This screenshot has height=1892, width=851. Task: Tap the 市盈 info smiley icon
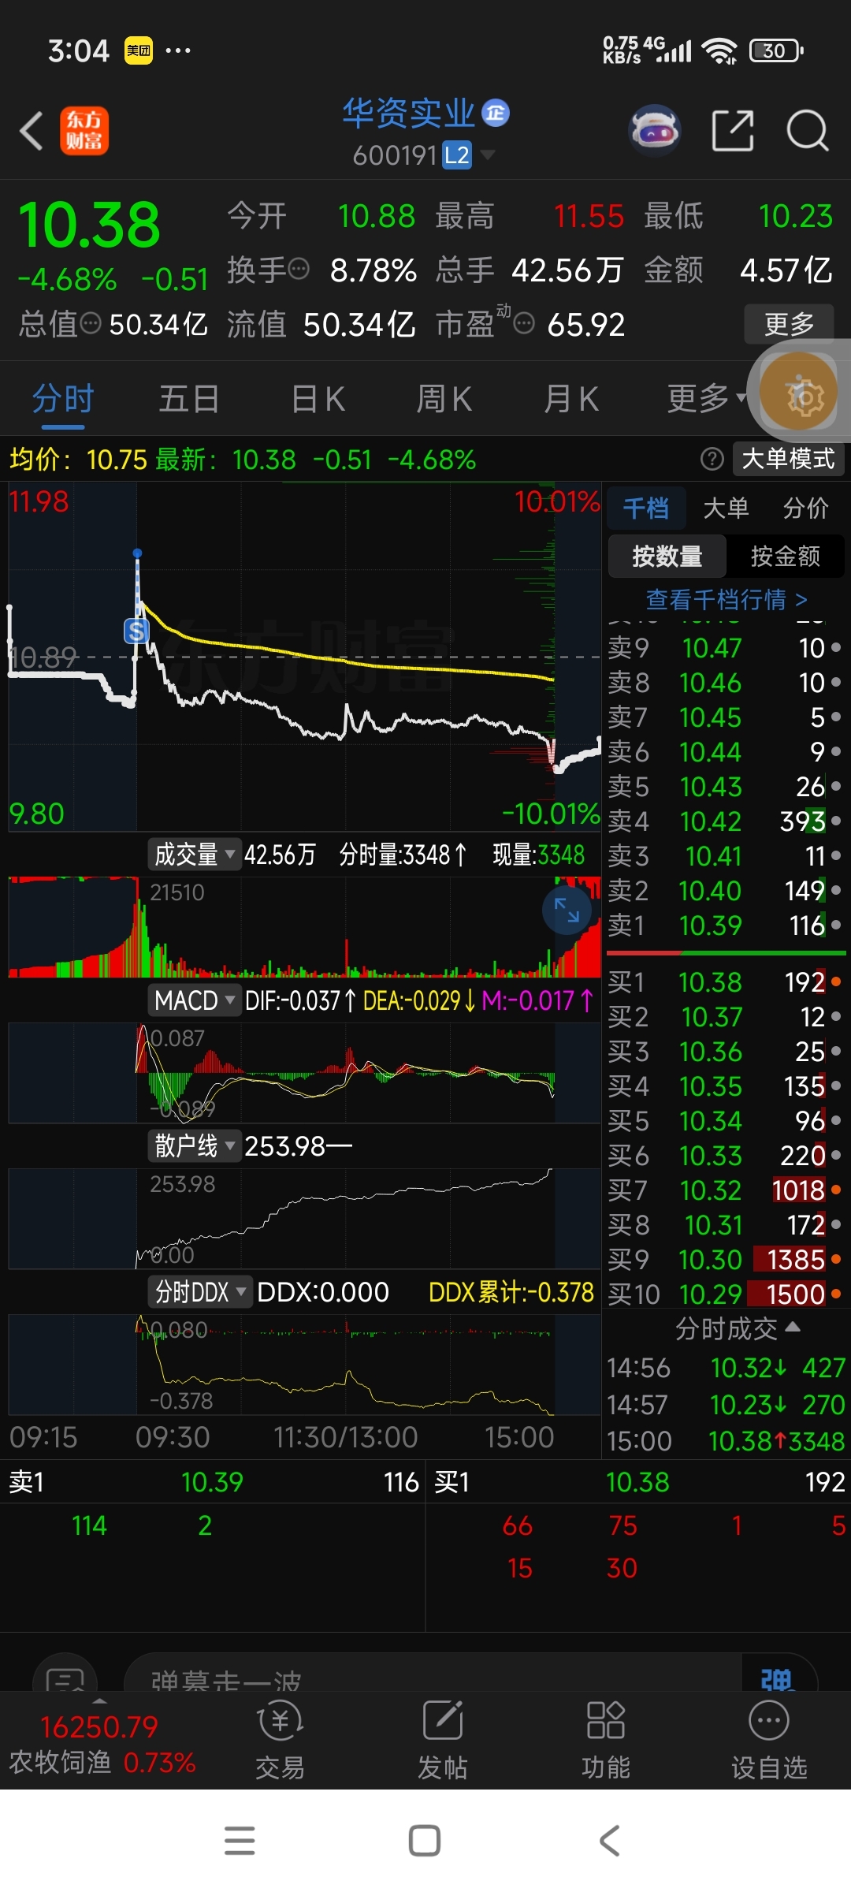click(x=525, y=324)
